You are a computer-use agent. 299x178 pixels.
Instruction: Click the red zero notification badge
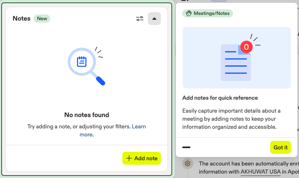point(246,47)
